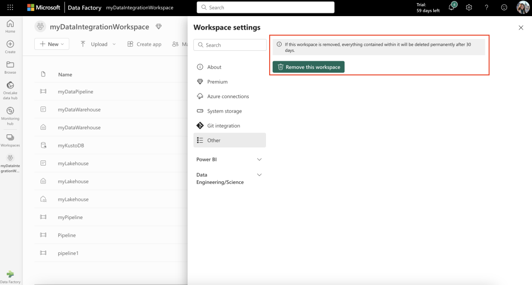Open the myDataPipeline item
Viewport: 532px width, 285px height.
point(75,91)
